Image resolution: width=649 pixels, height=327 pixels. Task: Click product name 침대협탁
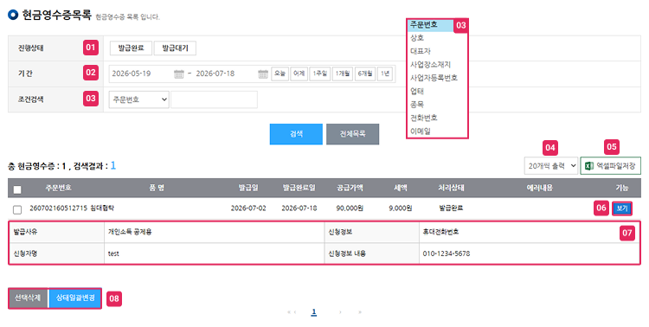102,208
